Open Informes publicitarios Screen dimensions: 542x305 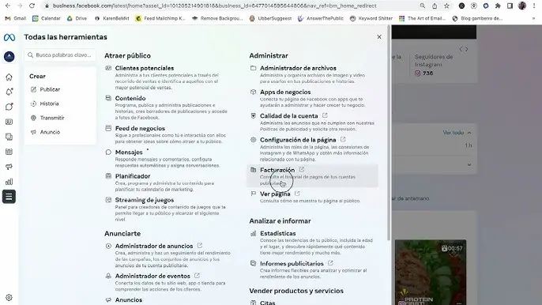point(292,263)
